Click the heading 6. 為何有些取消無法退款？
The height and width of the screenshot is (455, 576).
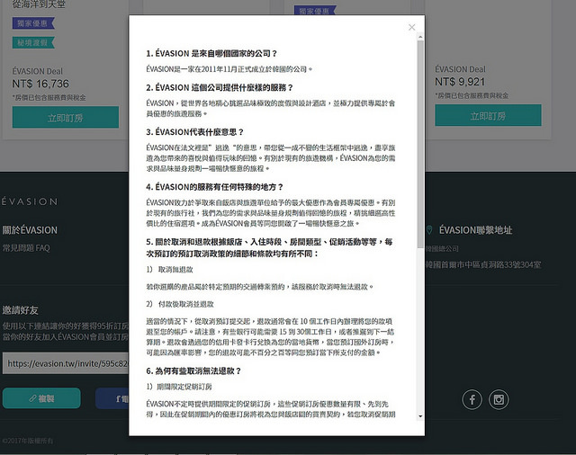pos(193,371)
